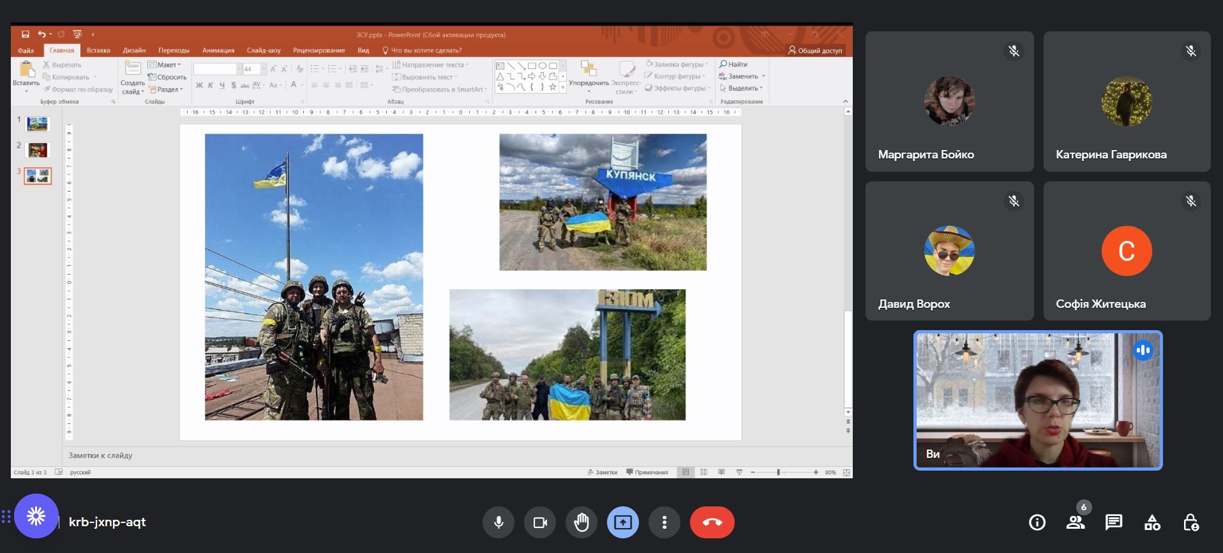
Task: Switch to the Вставка ribbon tab
Action: 98,50
